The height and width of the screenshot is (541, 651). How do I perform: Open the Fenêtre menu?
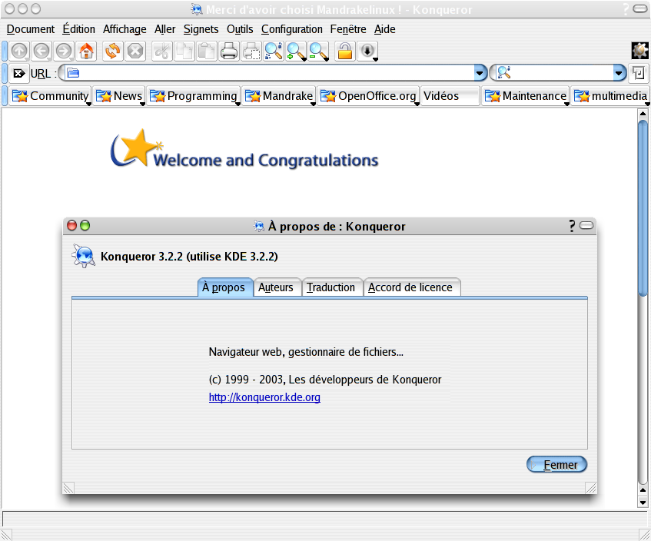point(348,29)
